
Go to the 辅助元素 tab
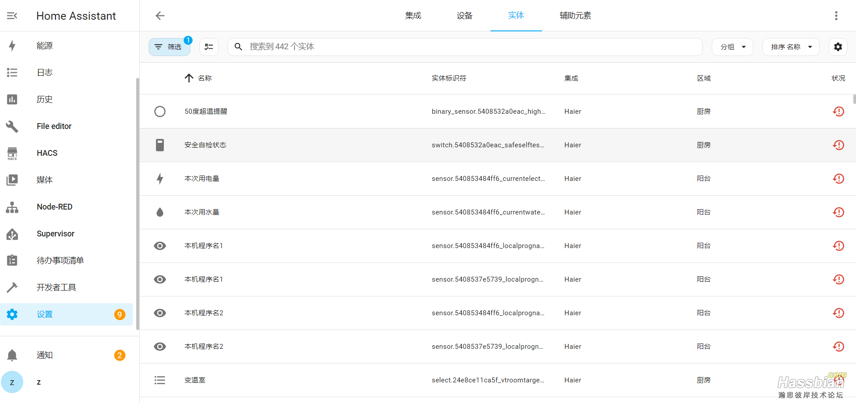[575, 16]
